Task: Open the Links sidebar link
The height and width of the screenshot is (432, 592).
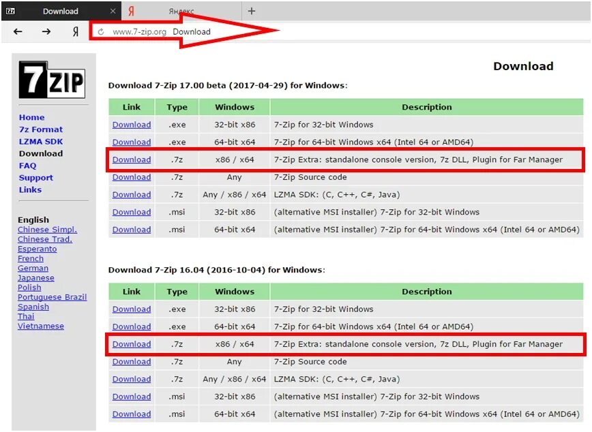Action: pos(30,190)
